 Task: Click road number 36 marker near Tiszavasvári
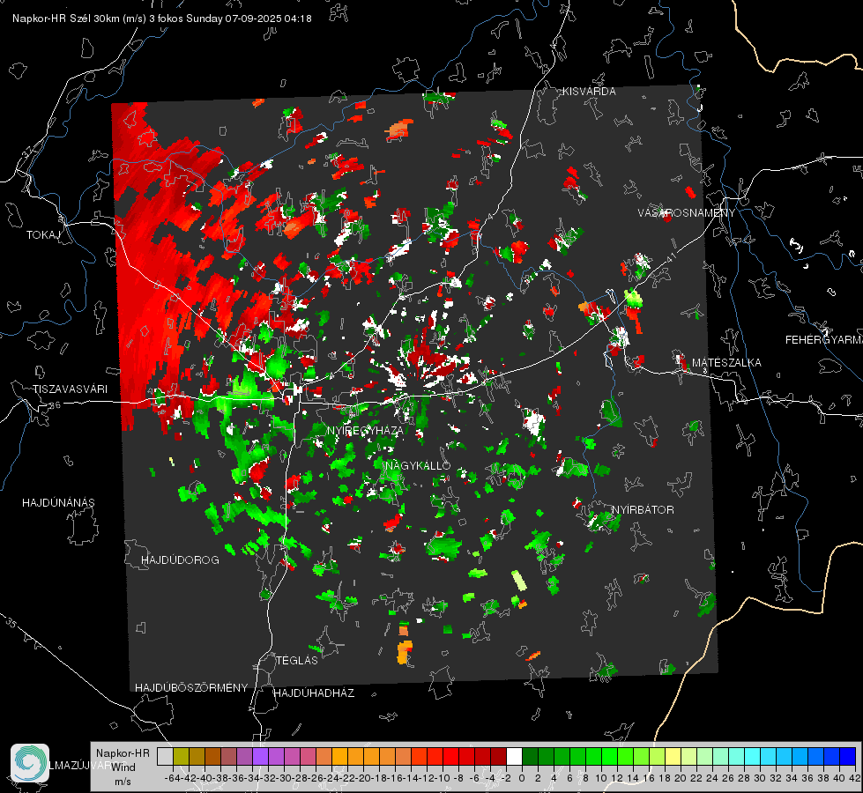coord(55,405)
